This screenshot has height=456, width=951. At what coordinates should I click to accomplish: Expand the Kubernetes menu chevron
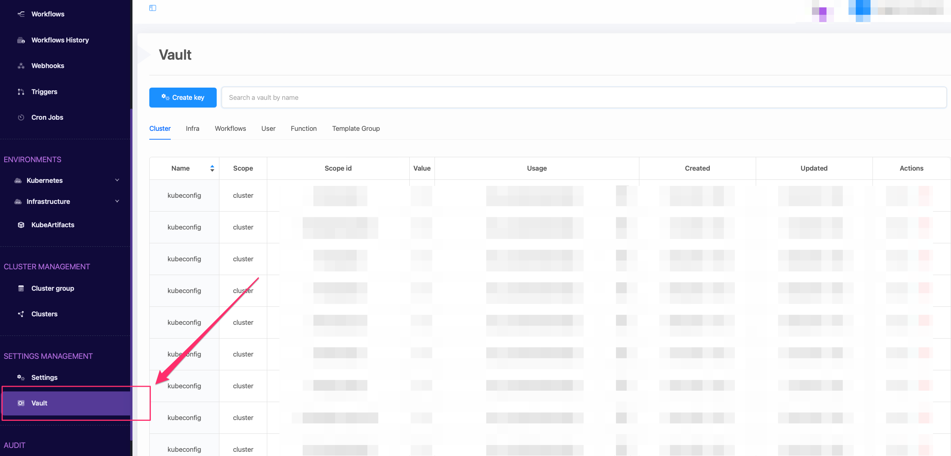[x=117, y=180]
